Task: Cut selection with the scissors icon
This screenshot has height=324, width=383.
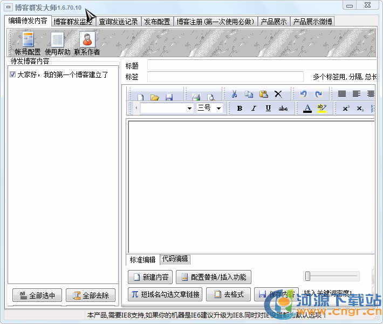Action: point(234,94)
